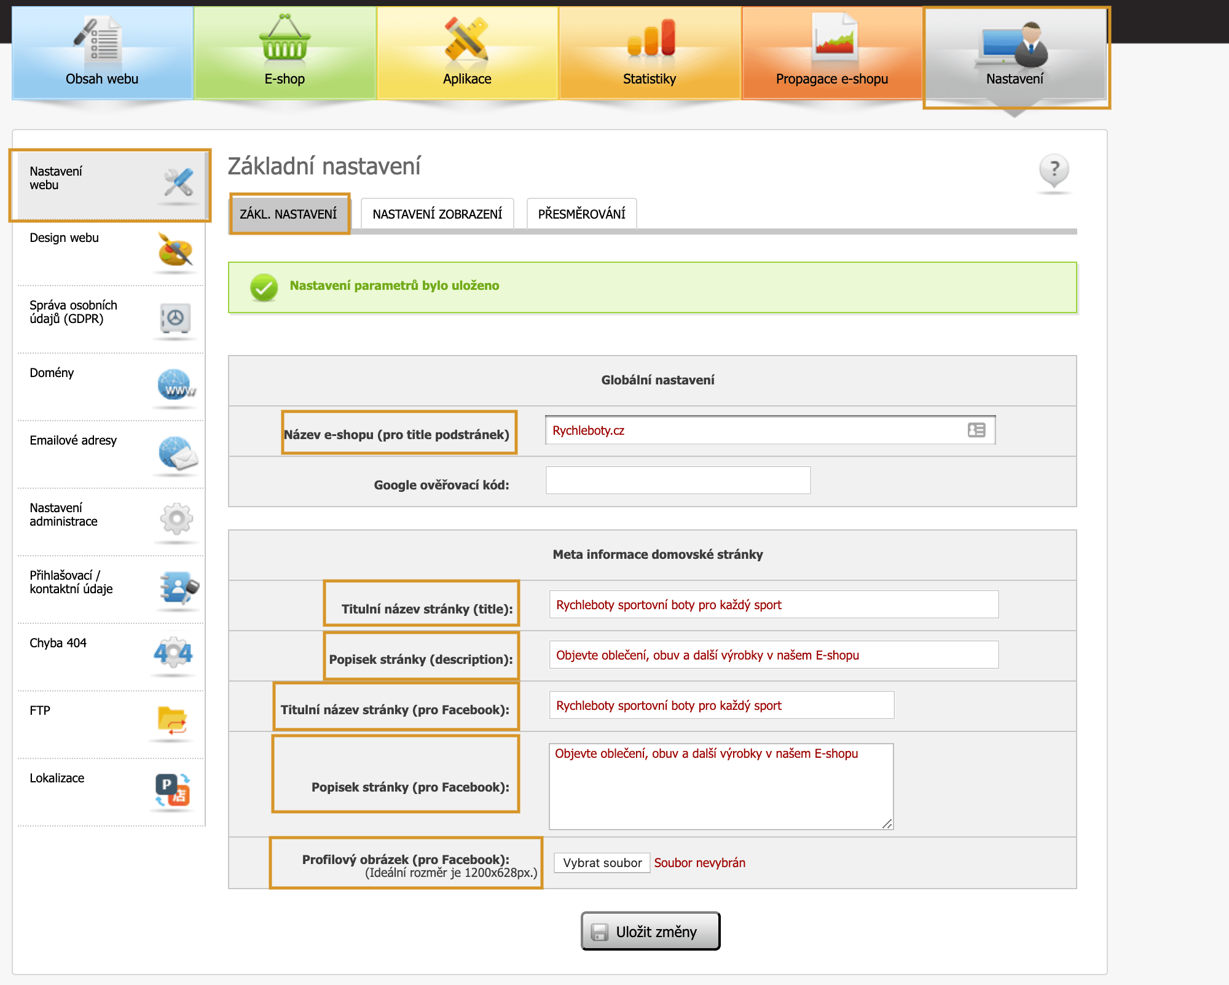Open the Design webu sidebar link
The height and width of the screenshot is (985, 1229).
coord(64,238)
